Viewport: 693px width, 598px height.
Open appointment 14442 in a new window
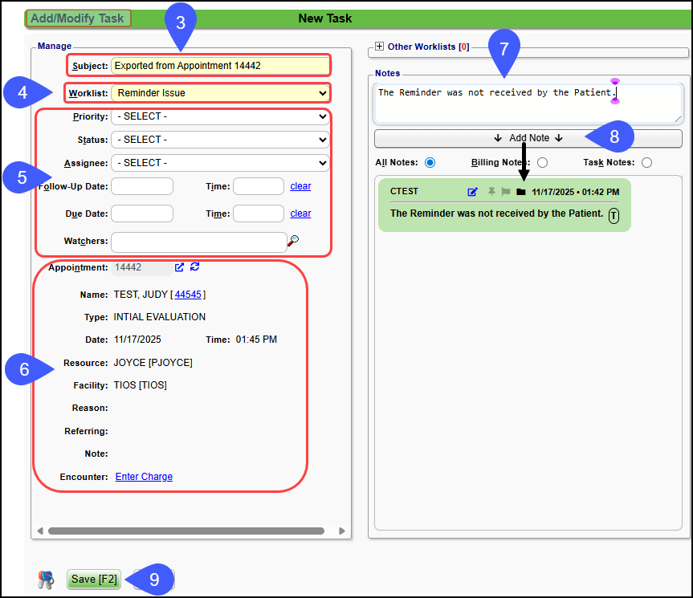[x=180, y=267]
